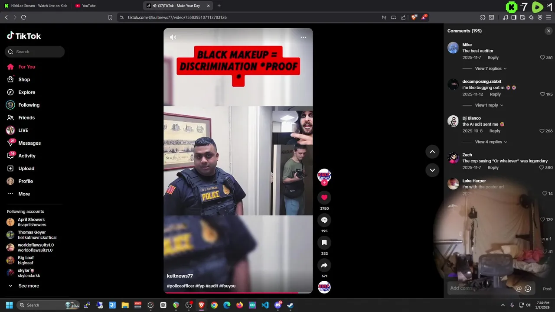Open the video three-dot options menu
The image size is (555, 312).
(x=304, y=37)
